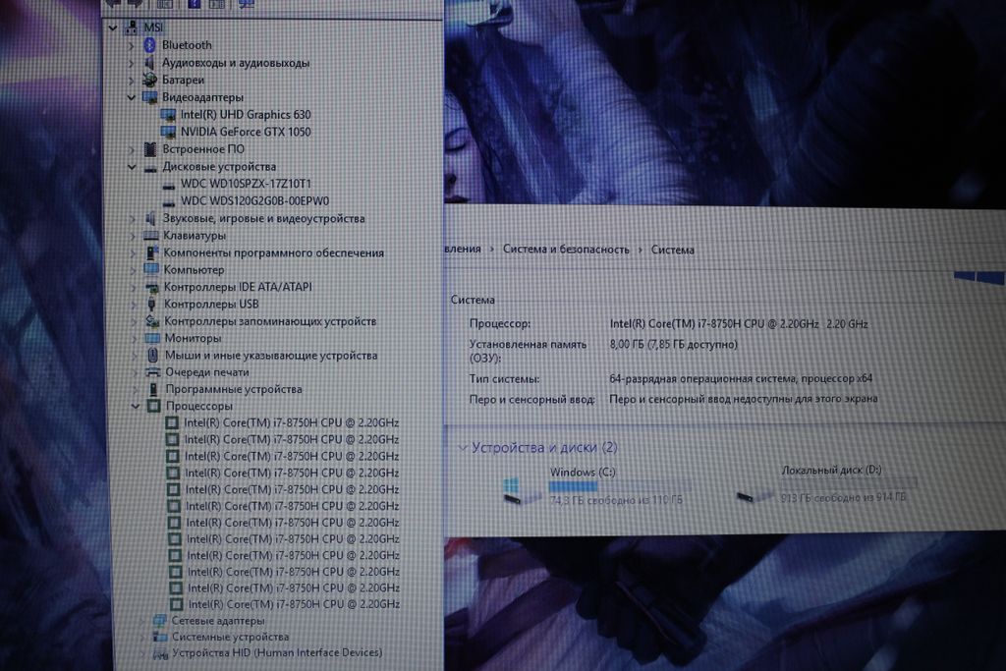1006x671 pixels.
Task: Collapse the MSI root node
Action: (114, 28)
